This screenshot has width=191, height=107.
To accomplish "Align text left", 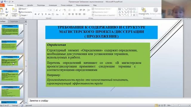I will tap(70, 14).
